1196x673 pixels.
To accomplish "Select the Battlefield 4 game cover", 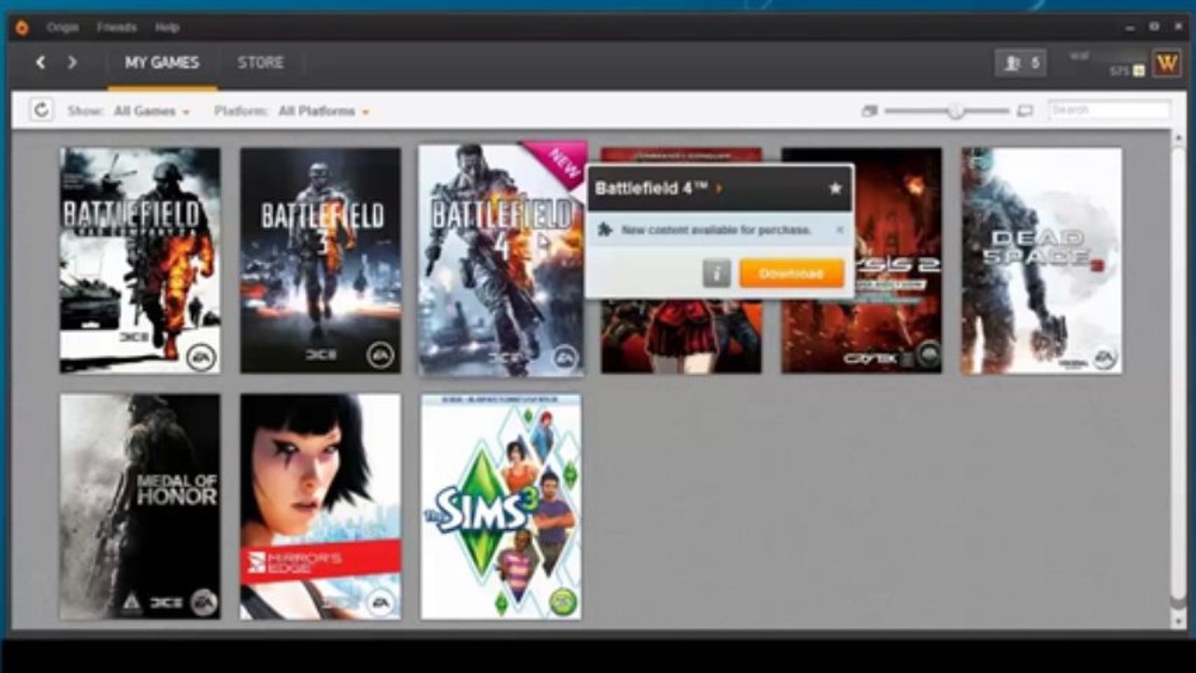I will coord(501,261).
